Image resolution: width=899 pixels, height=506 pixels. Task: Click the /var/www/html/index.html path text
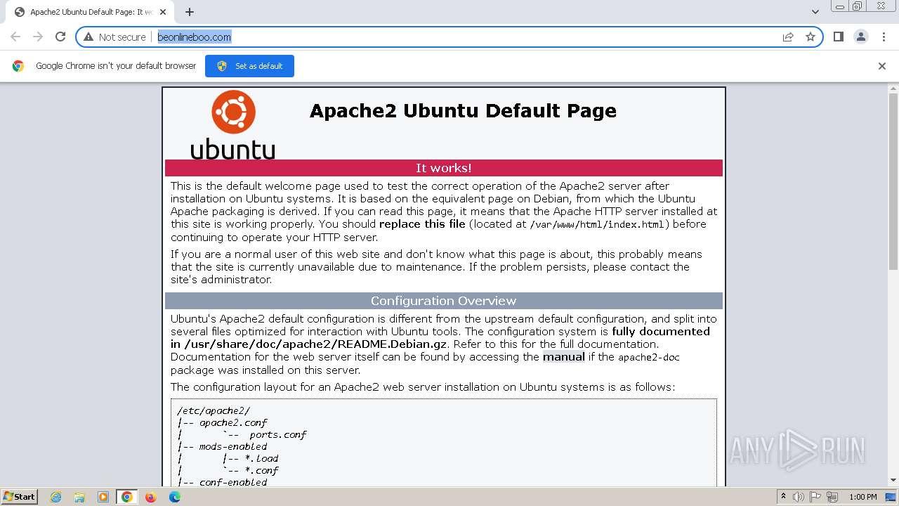click(598, 225)
